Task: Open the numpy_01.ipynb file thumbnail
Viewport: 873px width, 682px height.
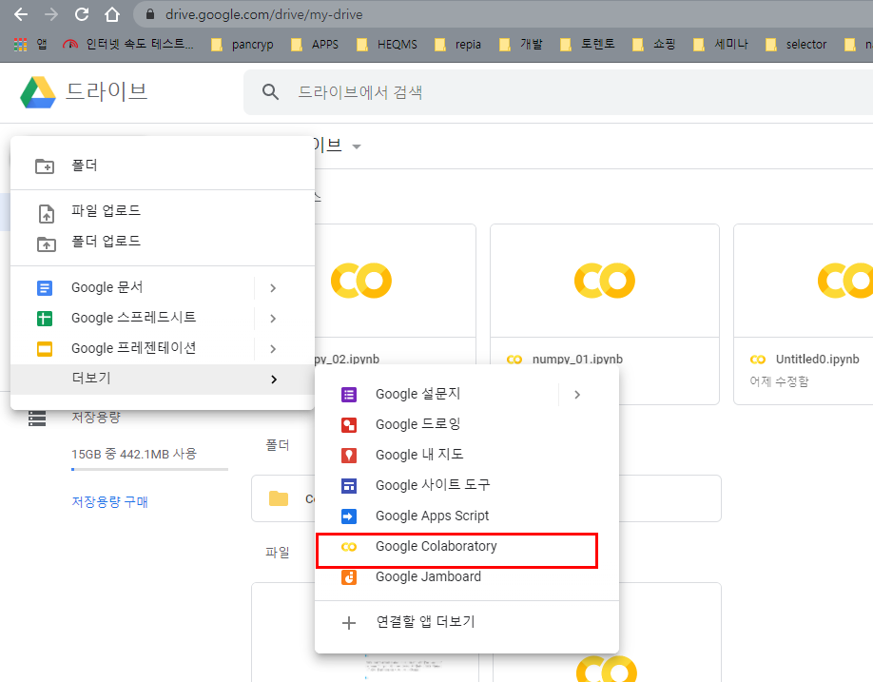Action: coord(604,281)
